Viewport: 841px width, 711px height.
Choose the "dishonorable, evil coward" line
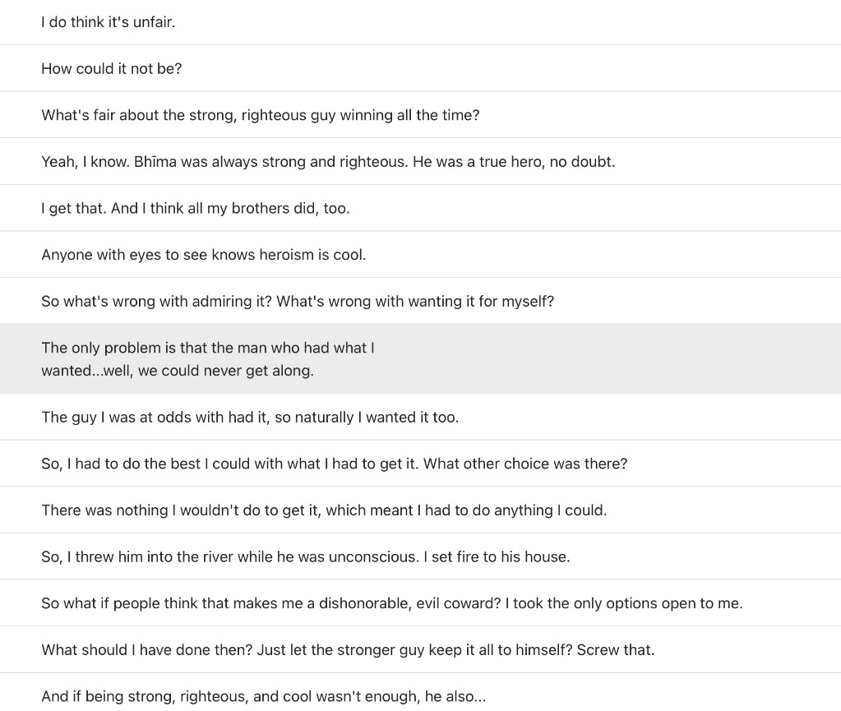pyautogui.click(x=421, y=603)
